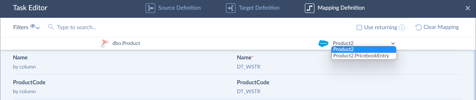This screenshot has height=100, width=476.
Task: Enable the Use returning checkbox
Action: click(x=359, y=27)
